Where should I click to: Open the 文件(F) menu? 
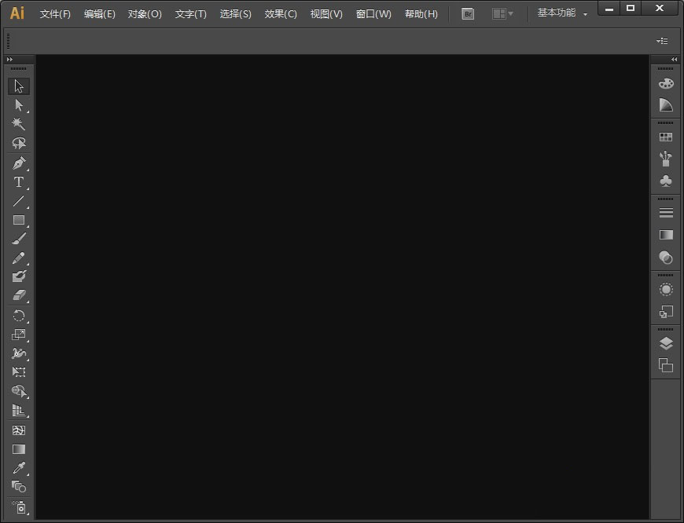click(55, 14)
